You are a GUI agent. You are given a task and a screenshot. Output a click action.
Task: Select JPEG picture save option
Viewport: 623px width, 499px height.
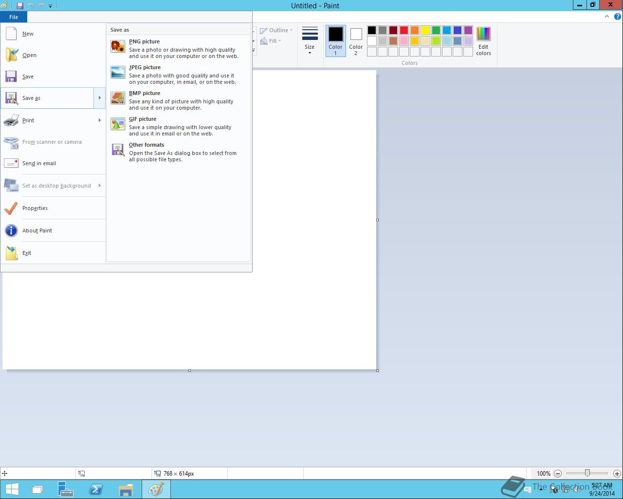(178, 75)
